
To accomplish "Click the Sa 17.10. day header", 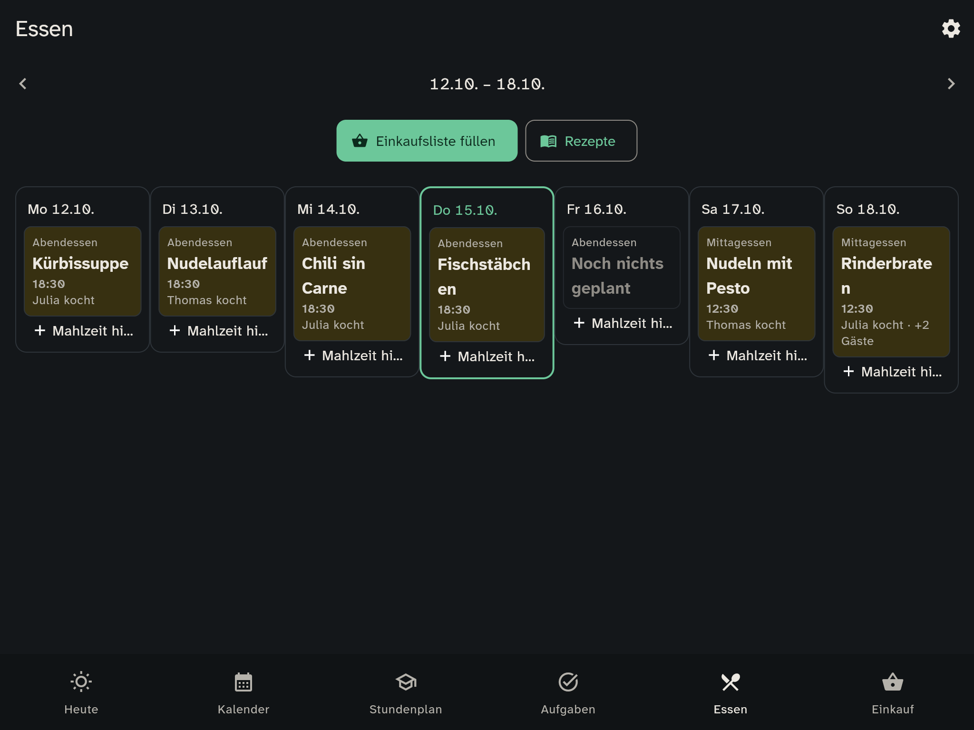I will coord(733,209).
